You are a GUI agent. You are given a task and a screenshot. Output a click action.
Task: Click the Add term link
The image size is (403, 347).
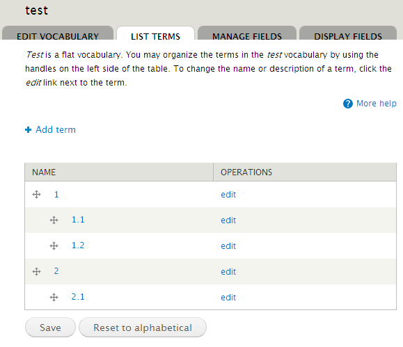point(56,129)
